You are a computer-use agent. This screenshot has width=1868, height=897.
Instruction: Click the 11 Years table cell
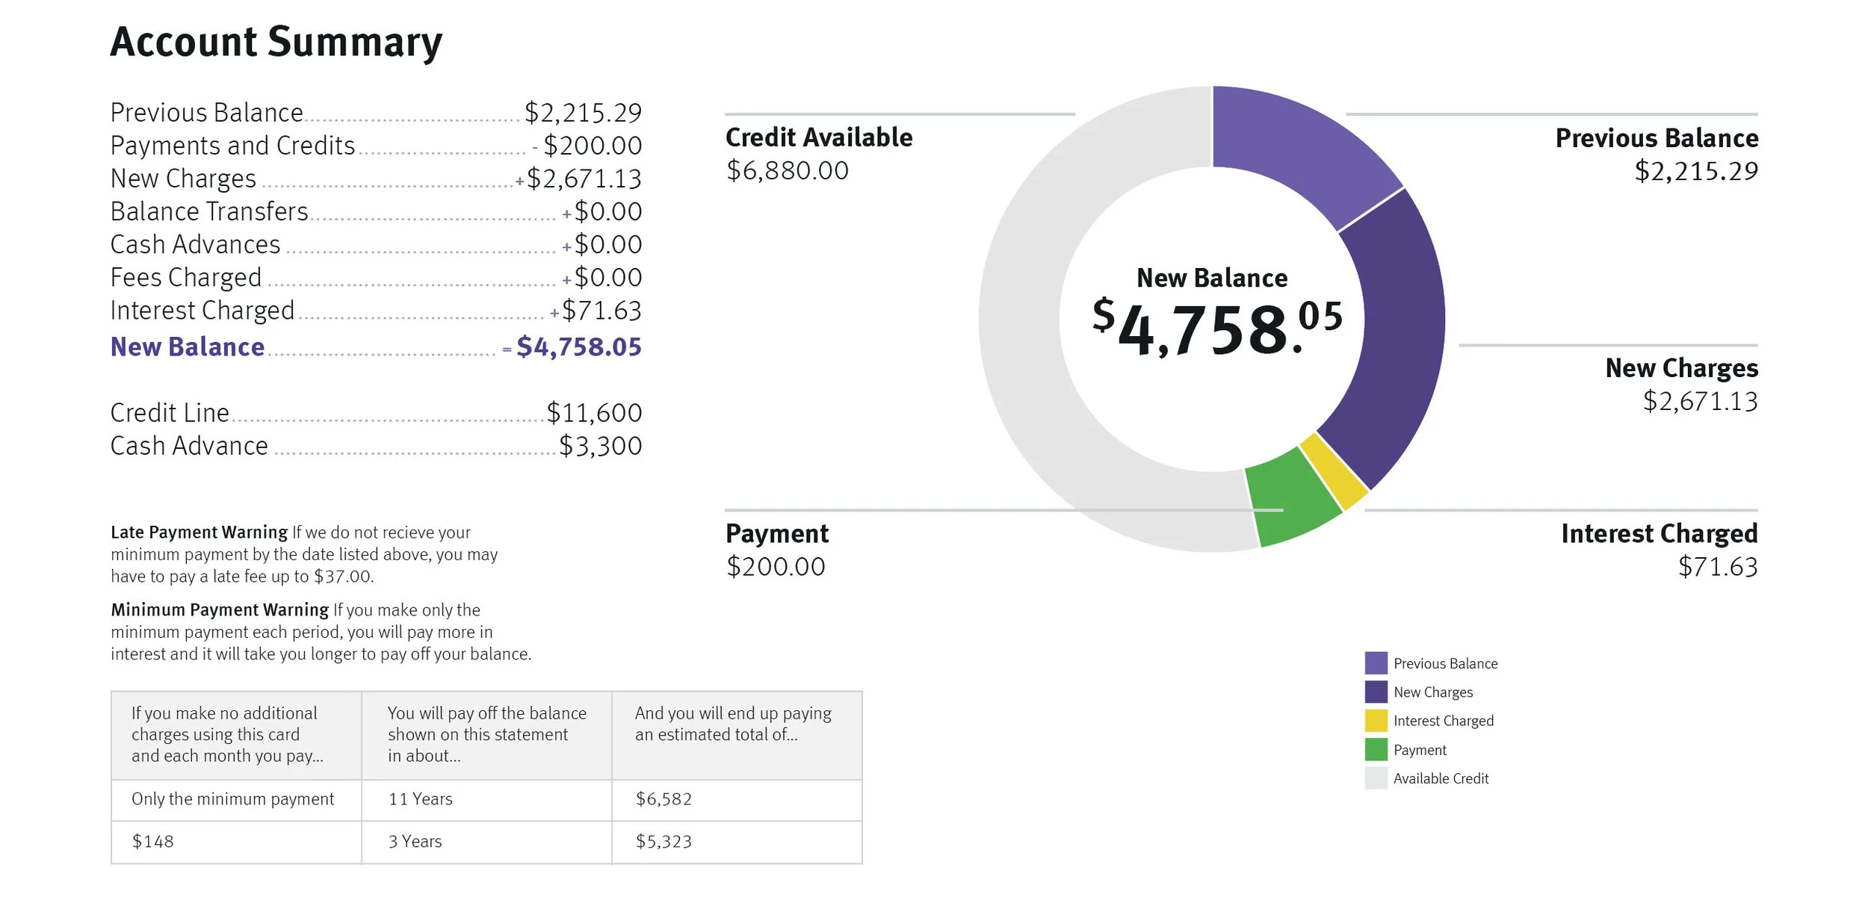tap(421, 799)
